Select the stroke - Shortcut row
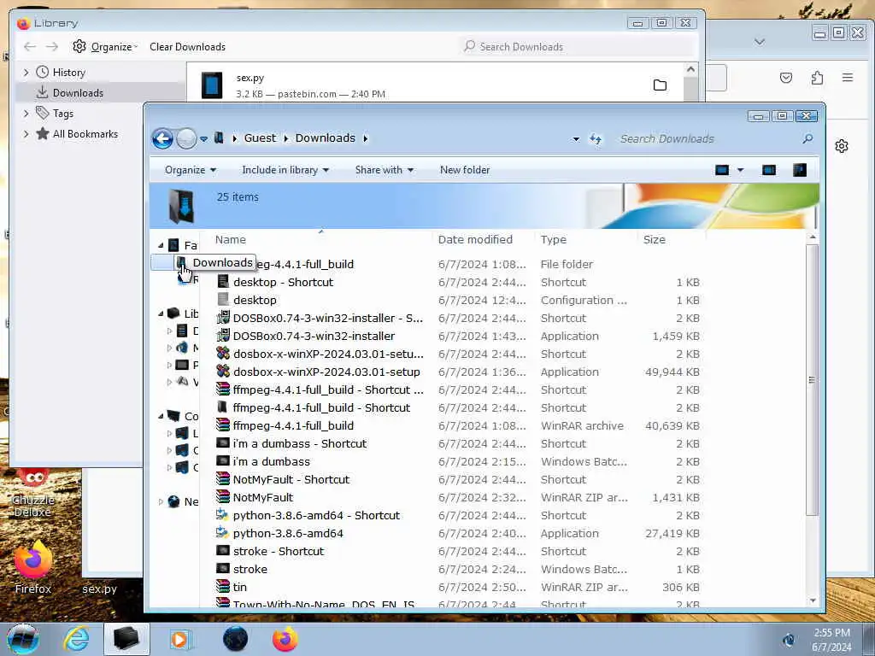The height and width of the screenshot is (656, 875). pyautogui.click(x=458, y=551)
